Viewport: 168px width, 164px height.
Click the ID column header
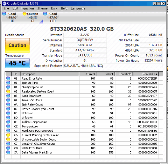pyautogui.click(x=16, y=74)
